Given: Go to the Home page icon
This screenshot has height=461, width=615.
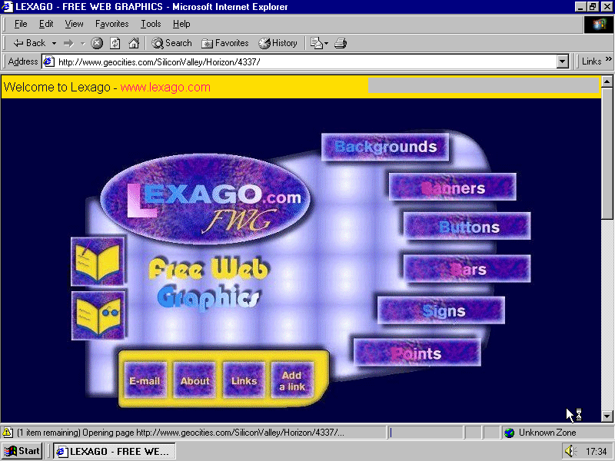Looking at the screenshot, I should pyautogui.click(x=134, y=43).
